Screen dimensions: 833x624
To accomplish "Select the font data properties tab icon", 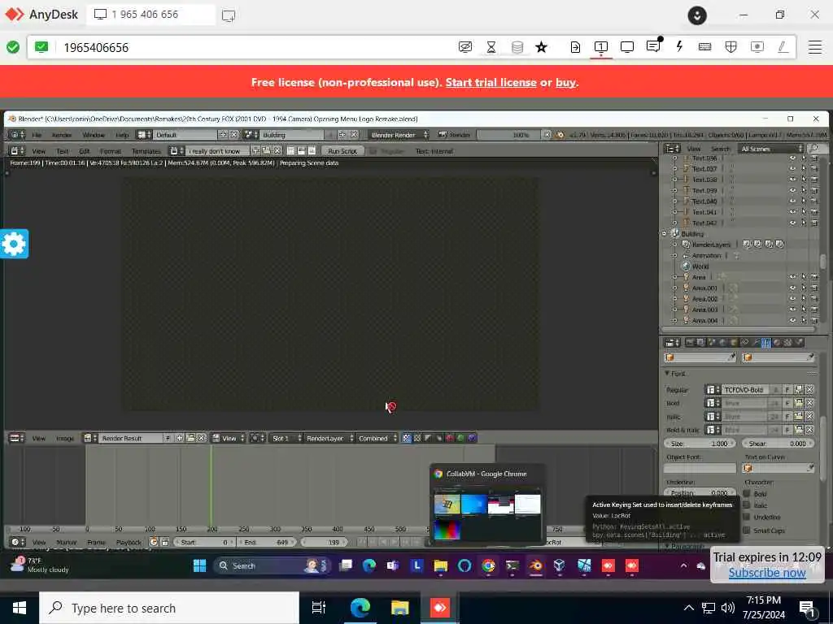I will [x=765, y=343].
